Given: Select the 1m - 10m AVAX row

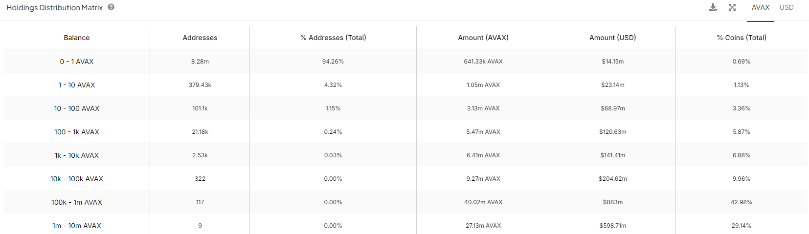Looking at the screenshot, I should coord(77,226).
